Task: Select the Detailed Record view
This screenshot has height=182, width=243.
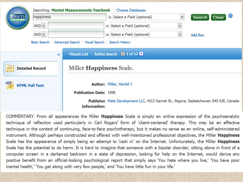Action: click(x=31, y=69)
